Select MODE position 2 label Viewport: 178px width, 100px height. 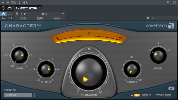coord(158,43)
